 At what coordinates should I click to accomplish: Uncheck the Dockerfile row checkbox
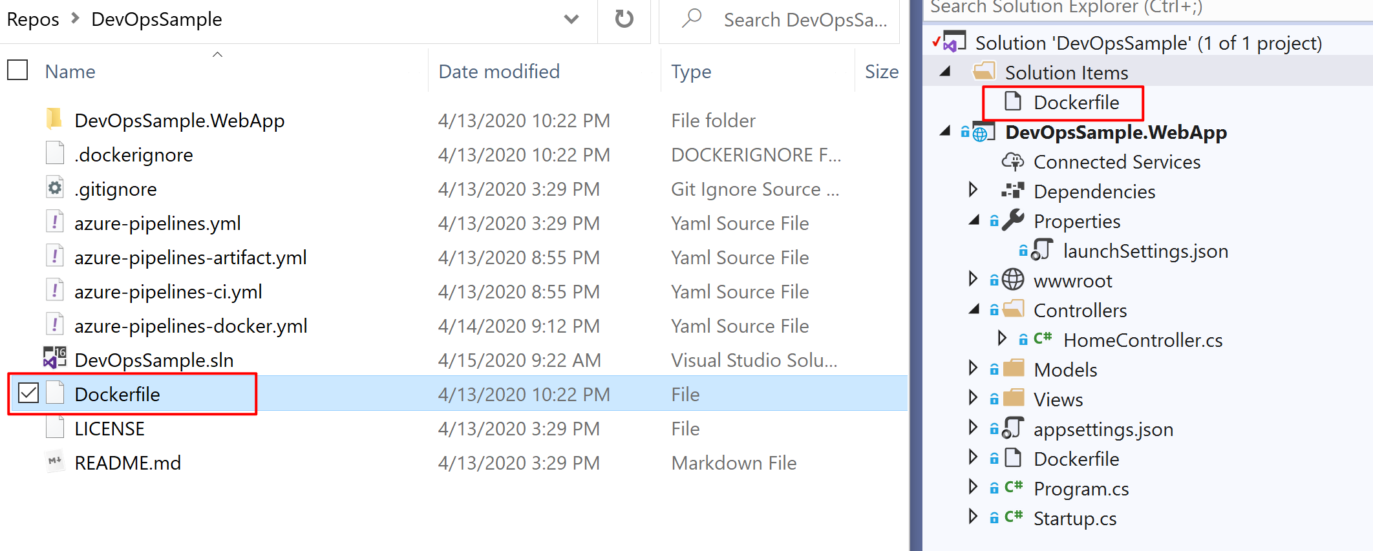[28, 393]
